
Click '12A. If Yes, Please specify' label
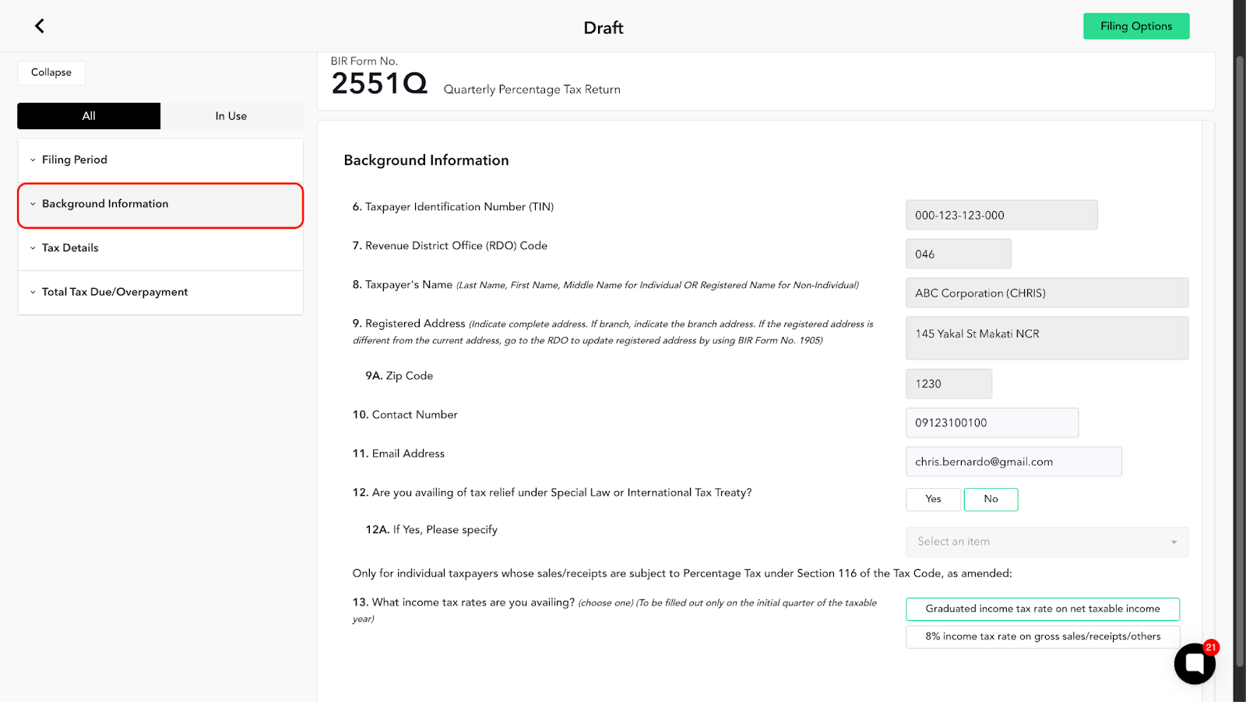(431, 530)
